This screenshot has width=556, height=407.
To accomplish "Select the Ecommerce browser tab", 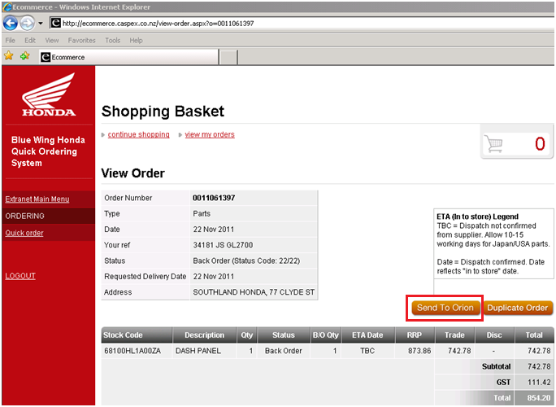I will (x=128, y=57).
